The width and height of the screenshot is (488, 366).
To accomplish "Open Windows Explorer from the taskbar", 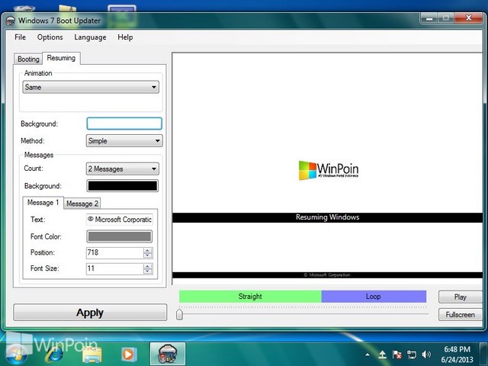I will pyautogui.click(x=92, y=355).
